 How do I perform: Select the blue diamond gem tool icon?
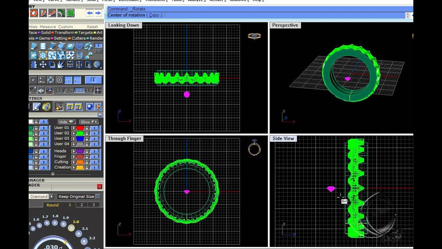pos(79,46)
